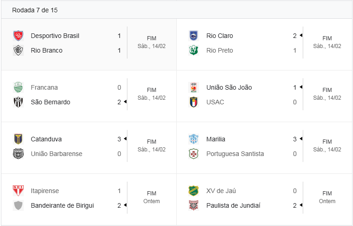Click the Catanduva team crest
Viewport: 353px width, 226px height.
[18, 139]
